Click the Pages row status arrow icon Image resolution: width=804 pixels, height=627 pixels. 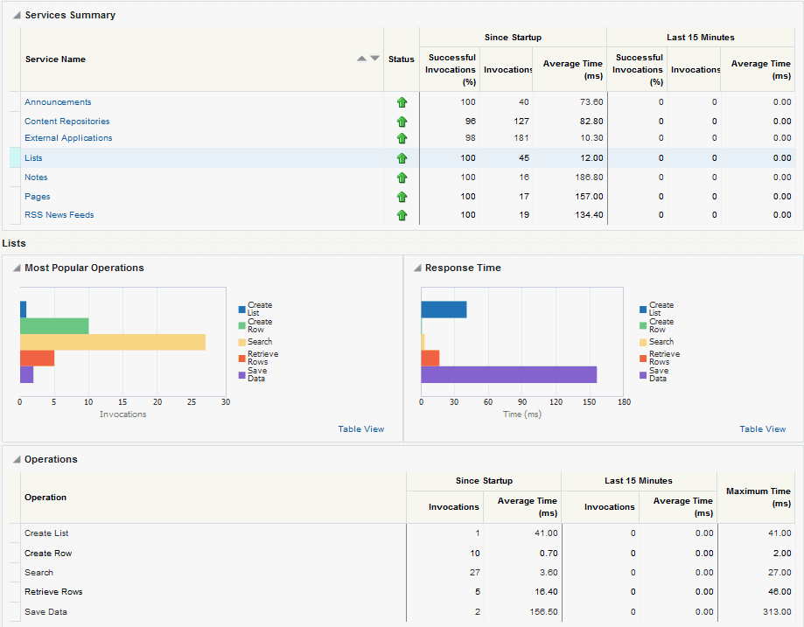(402, 197)
